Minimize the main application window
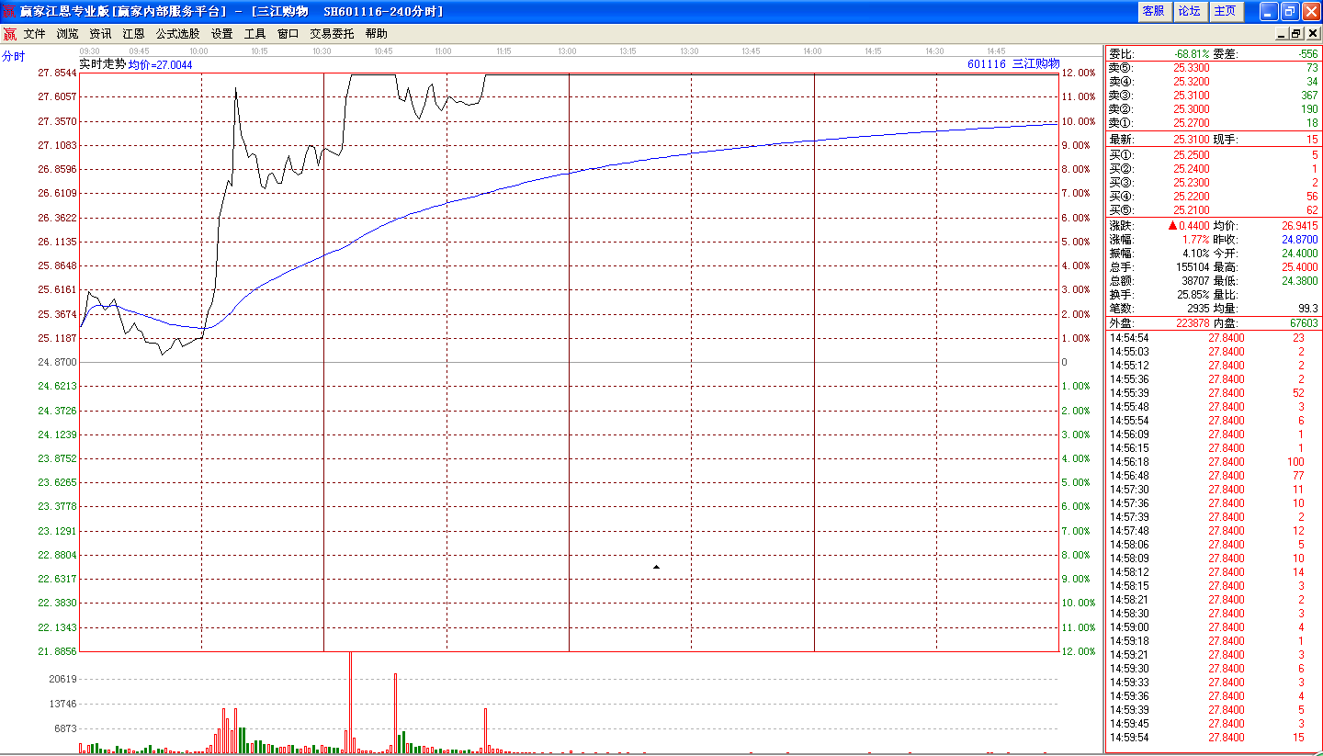This screenshot has height=756, width=1323. tap(1269, 11)
